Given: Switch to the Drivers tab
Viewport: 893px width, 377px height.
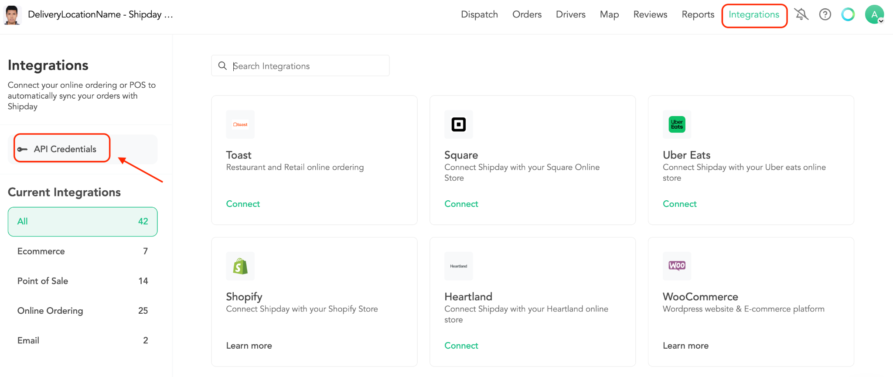Looking at the screenshot, I should [x=570, y=14].
